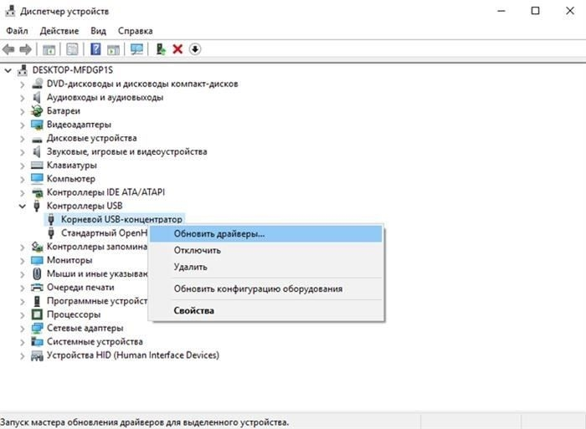586x429 pixels.
Task: Choose Обновить драйверы from context menu
Action: click(x=266, y=233)
